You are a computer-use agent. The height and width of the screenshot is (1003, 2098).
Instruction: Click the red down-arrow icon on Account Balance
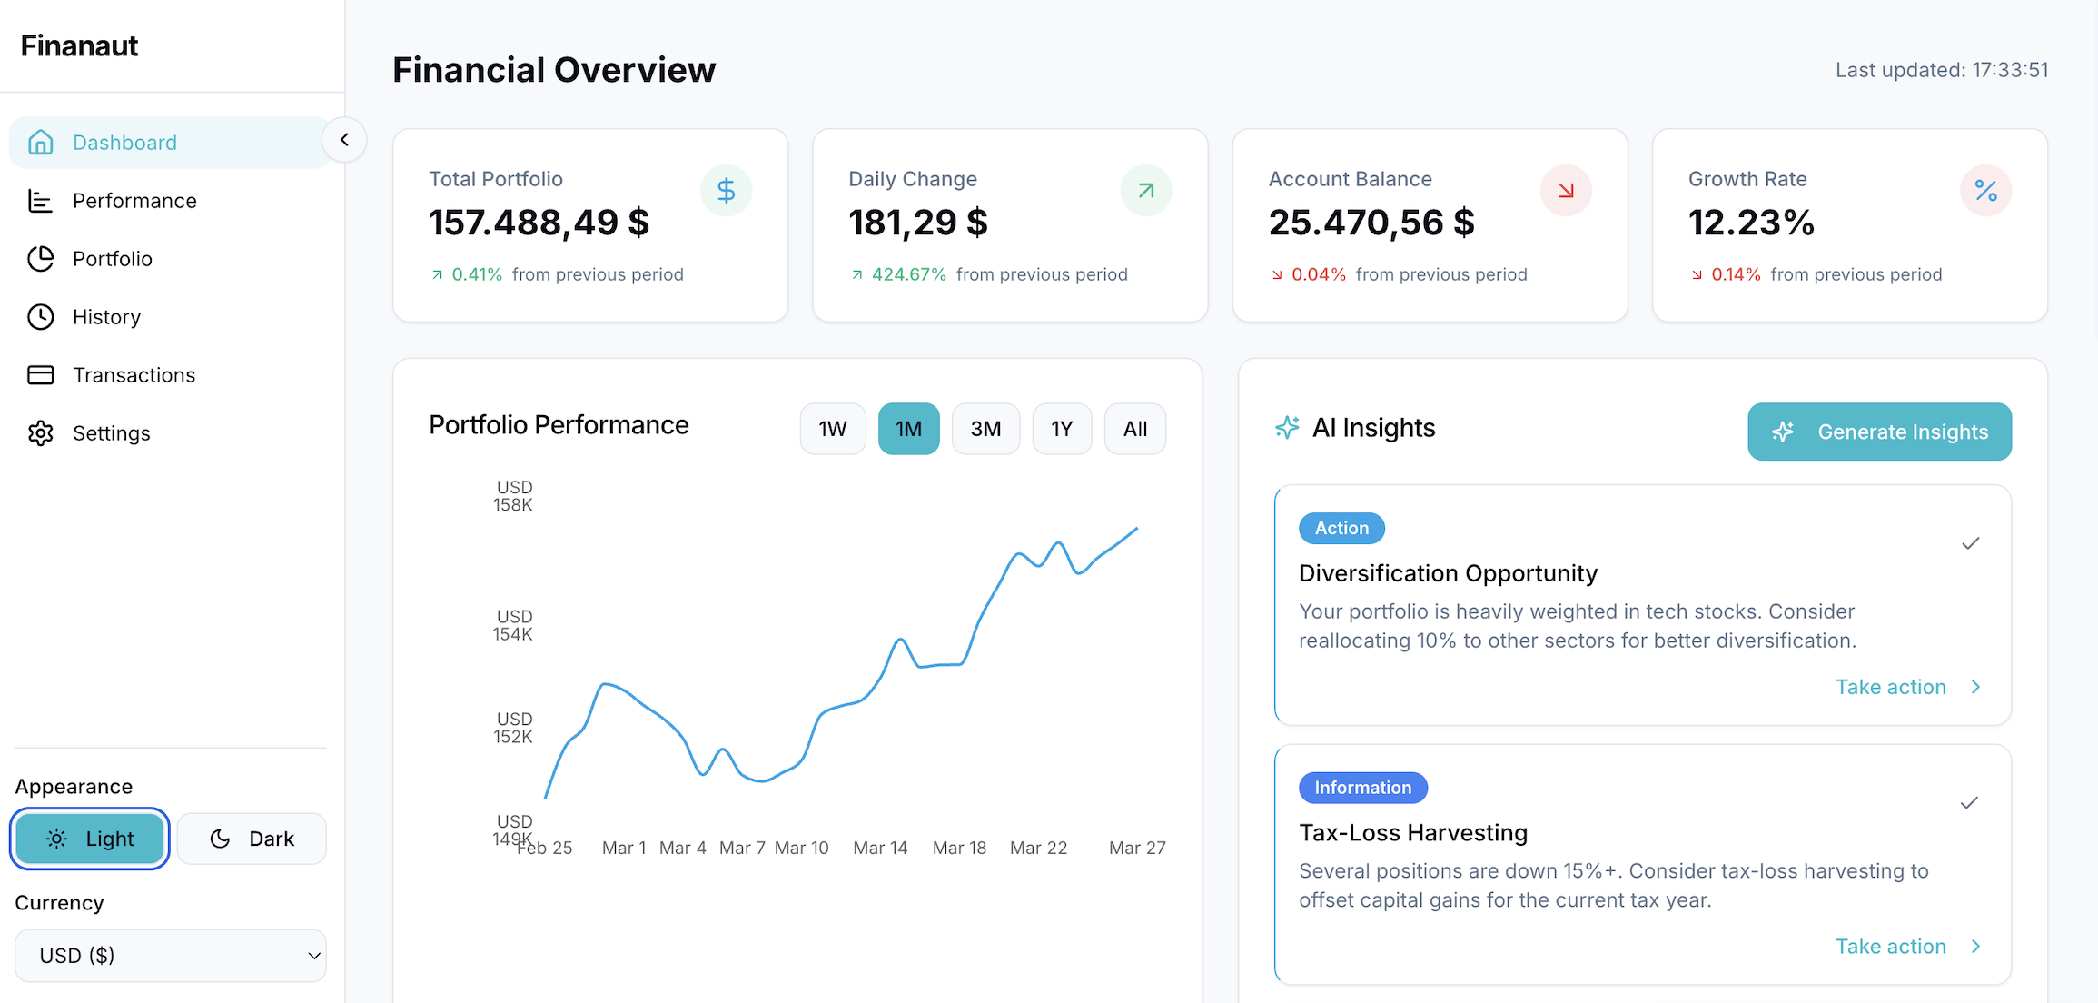tap(1566, 191)
